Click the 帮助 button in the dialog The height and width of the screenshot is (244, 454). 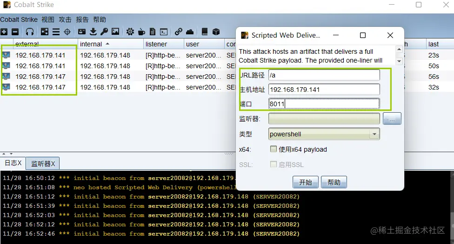click(334, 182)
